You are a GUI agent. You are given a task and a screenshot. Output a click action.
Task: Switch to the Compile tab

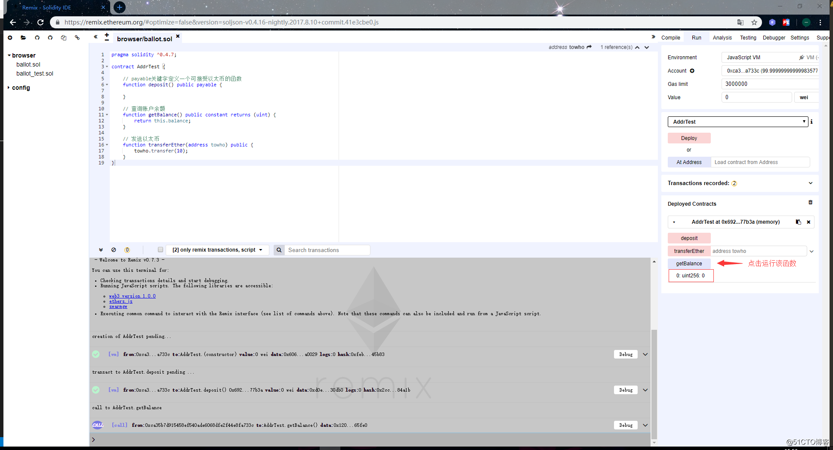(671, 38)
